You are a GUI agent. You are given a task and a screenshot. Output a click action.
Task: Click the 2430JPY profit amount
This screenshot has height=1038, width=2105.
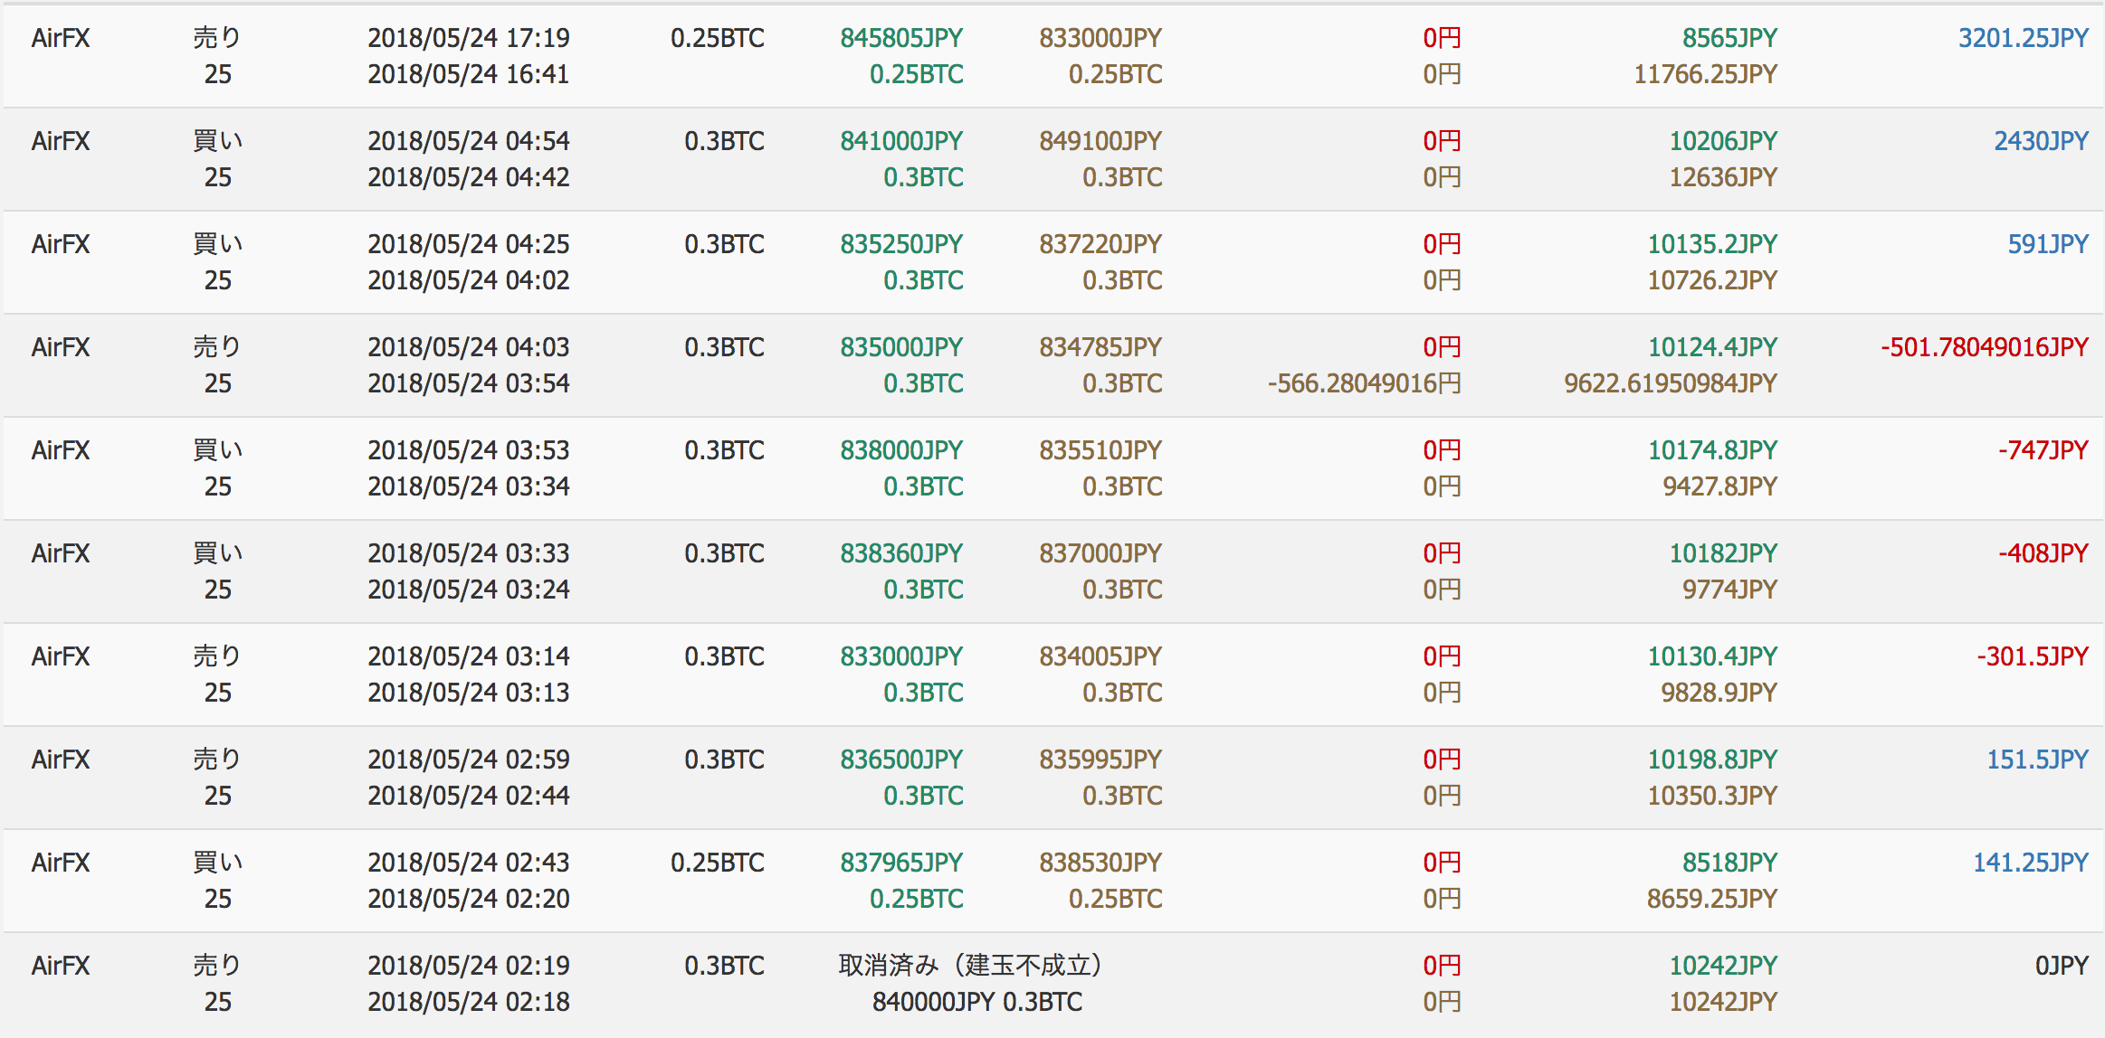pyautogui.click(x=2041, y=141)
